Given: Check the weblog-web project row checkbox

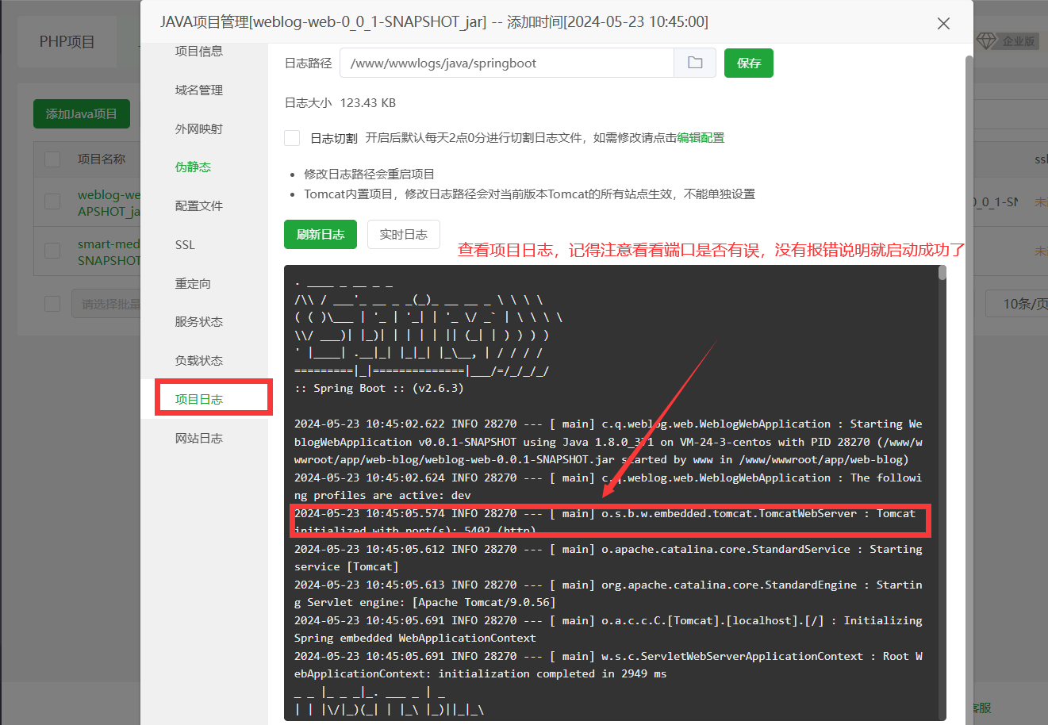Looking at the screenshot, I should point(53,201).
